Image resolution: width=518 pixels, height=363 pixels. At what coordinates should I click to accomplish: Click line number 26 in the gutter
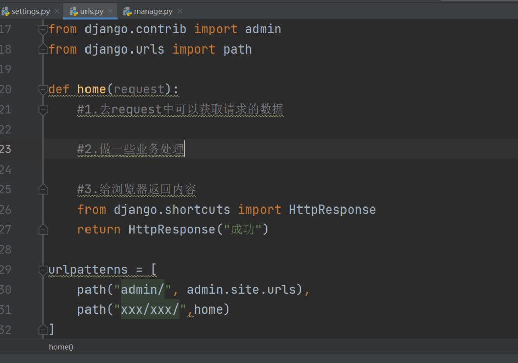click(x=5, y=210)
